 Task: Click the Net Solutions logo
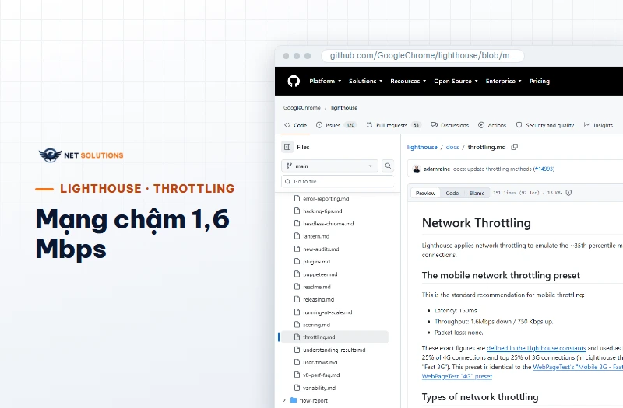[81, 155]
